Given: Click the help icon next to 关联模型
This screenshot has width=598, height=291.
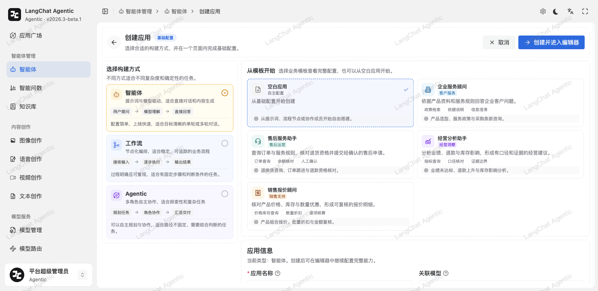Looking at the screenshot, I should 446,273.
